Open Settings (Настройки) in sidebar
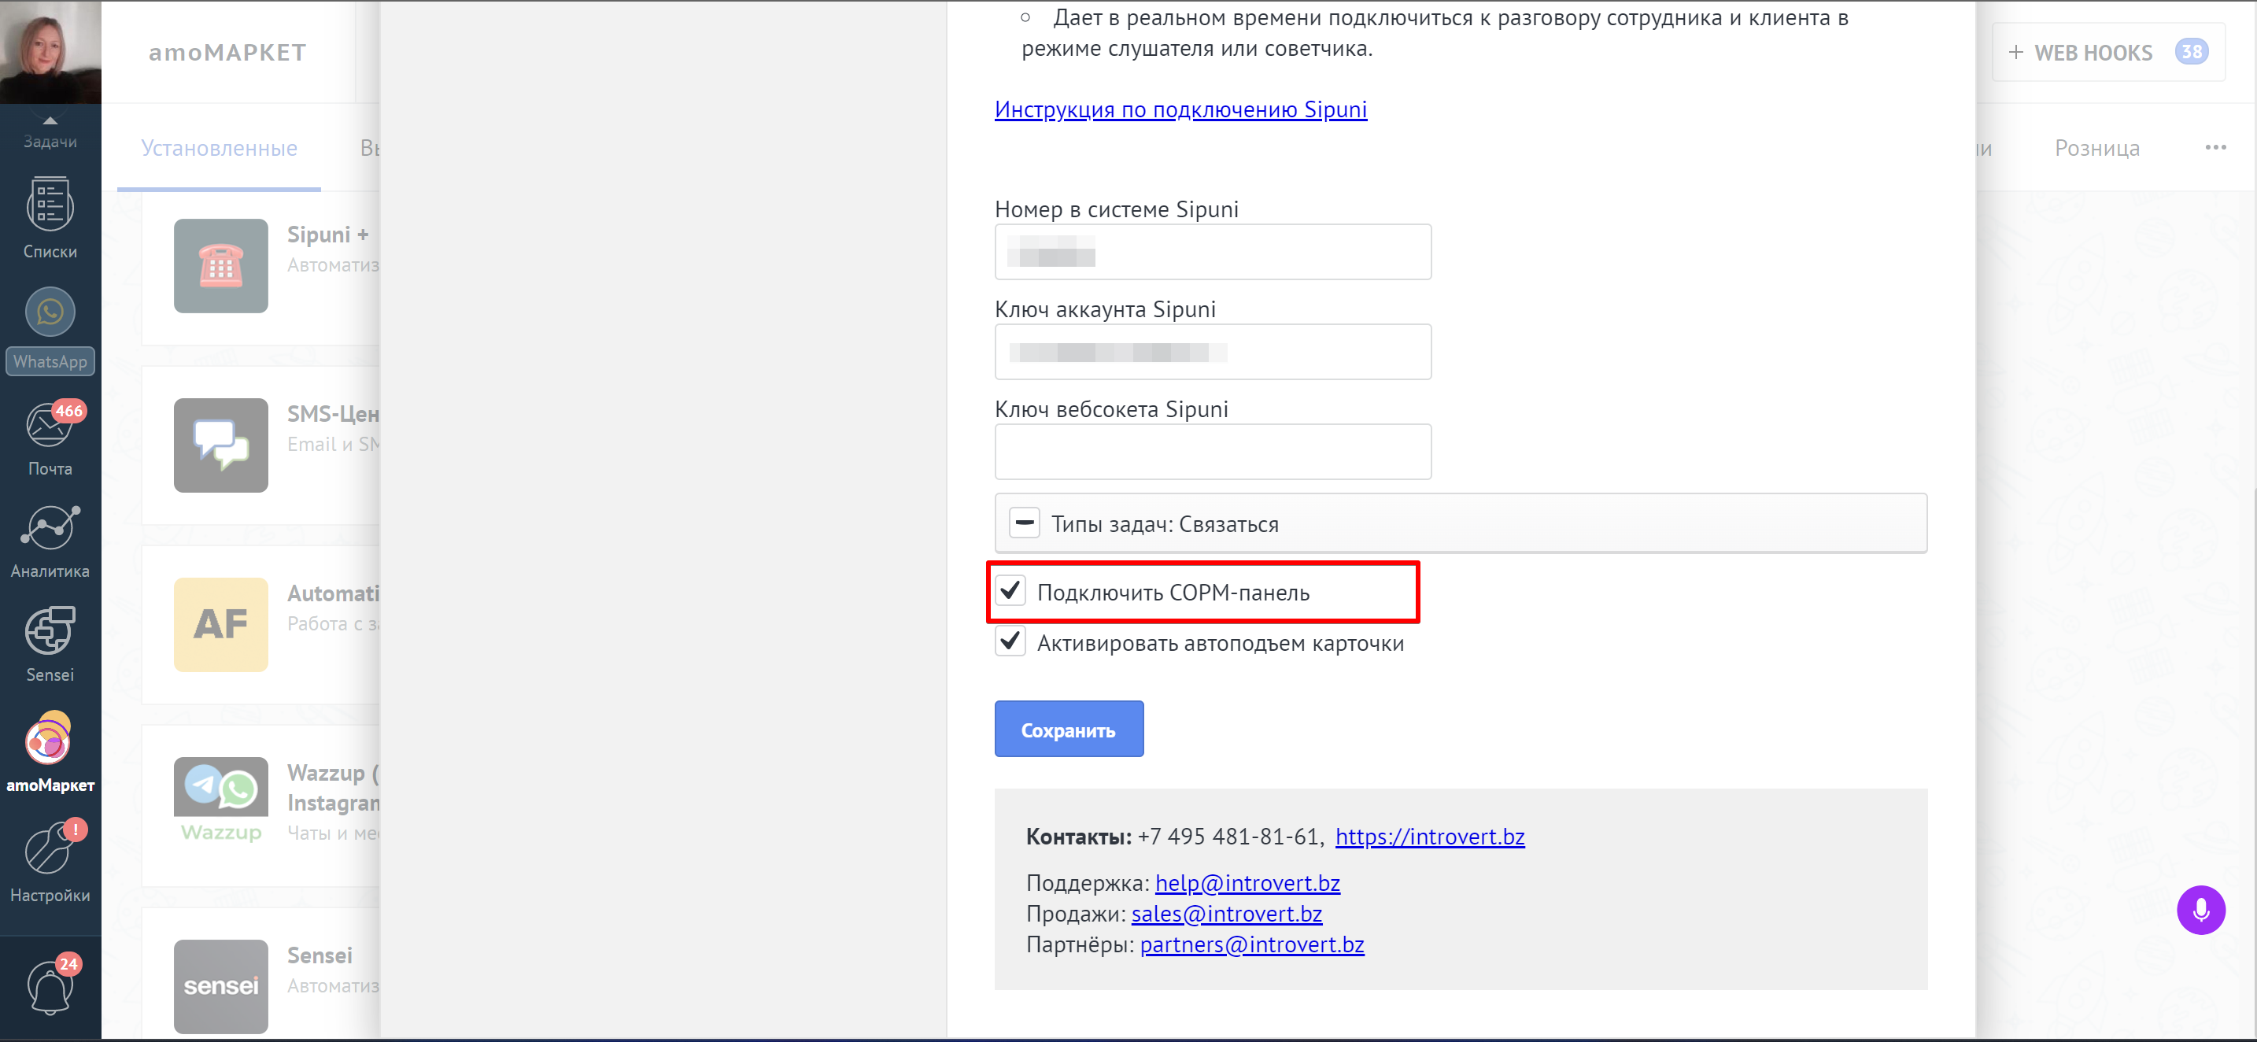The height and width of the screenshot is (1042, 2257). [50, 863]
